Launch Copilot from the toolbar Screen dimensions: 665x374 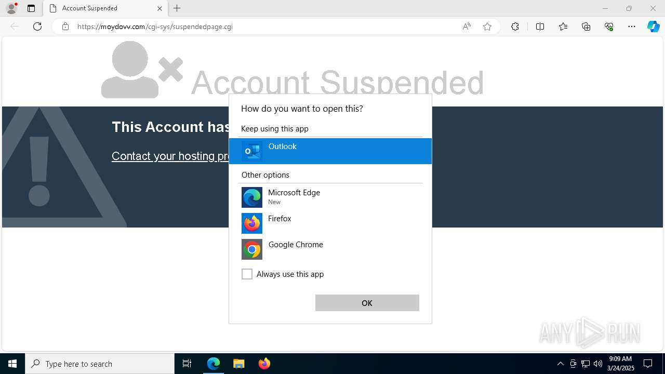pos(653,26)
